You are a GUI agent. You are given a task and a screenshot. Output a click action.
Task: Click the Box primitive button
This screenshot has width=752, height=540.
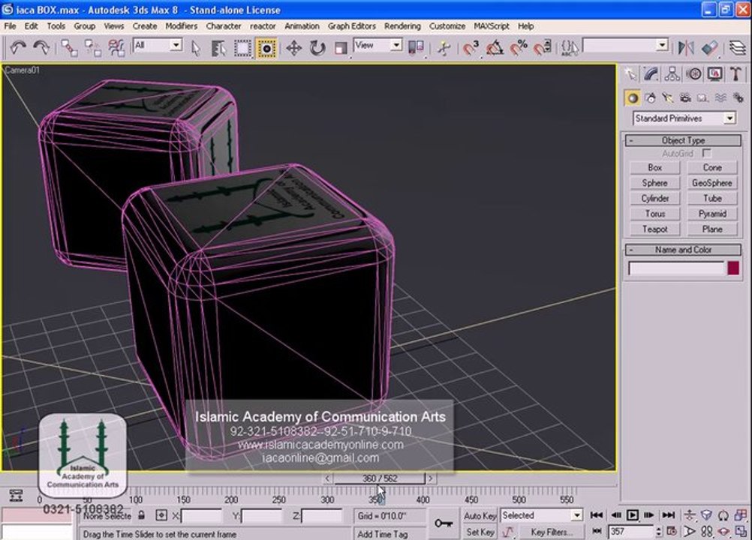(x=654, y=167)
